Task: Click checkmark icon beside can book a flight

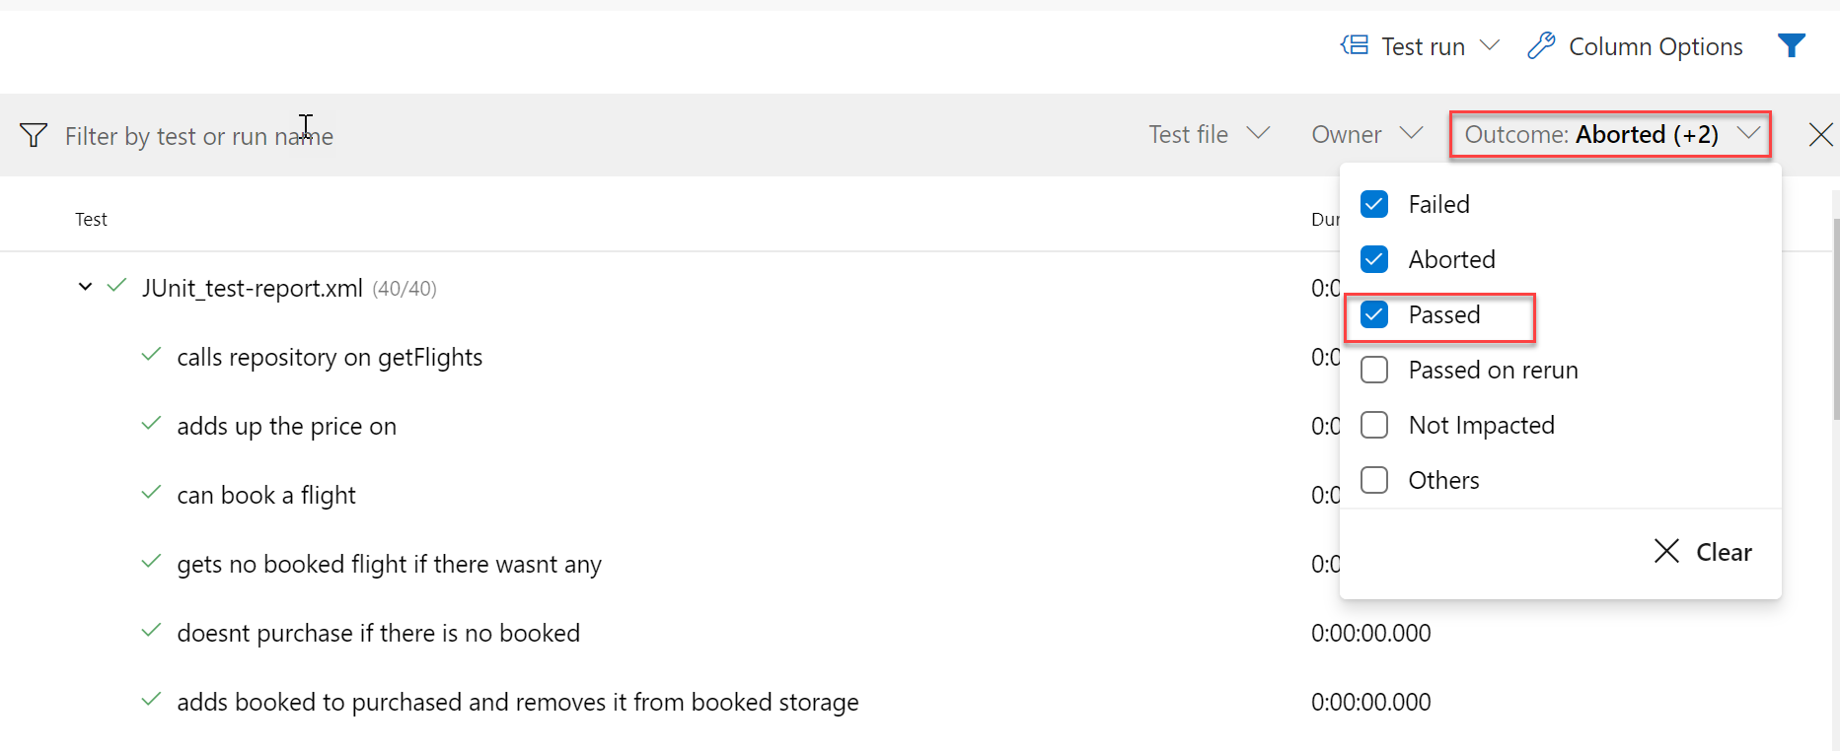Action: [x=151, y=493]
